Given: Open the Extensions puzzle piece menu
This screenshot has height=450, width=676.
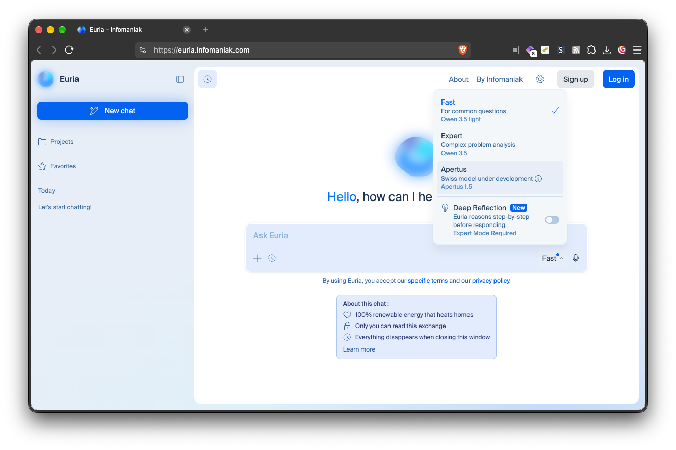Looking at the screenshot, I should click(x=591, y=50).
